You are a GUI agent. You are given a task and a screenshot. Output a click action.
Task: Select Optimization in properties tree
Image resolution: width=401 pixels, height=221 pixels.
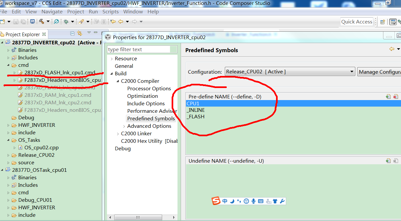[x=143, y=96]
